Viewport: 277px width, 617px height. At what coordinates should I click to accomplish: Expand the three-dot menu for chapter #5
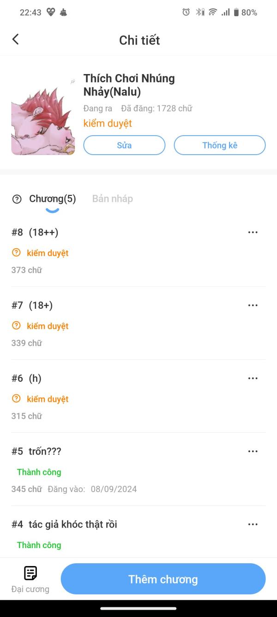tap(253, 451)
